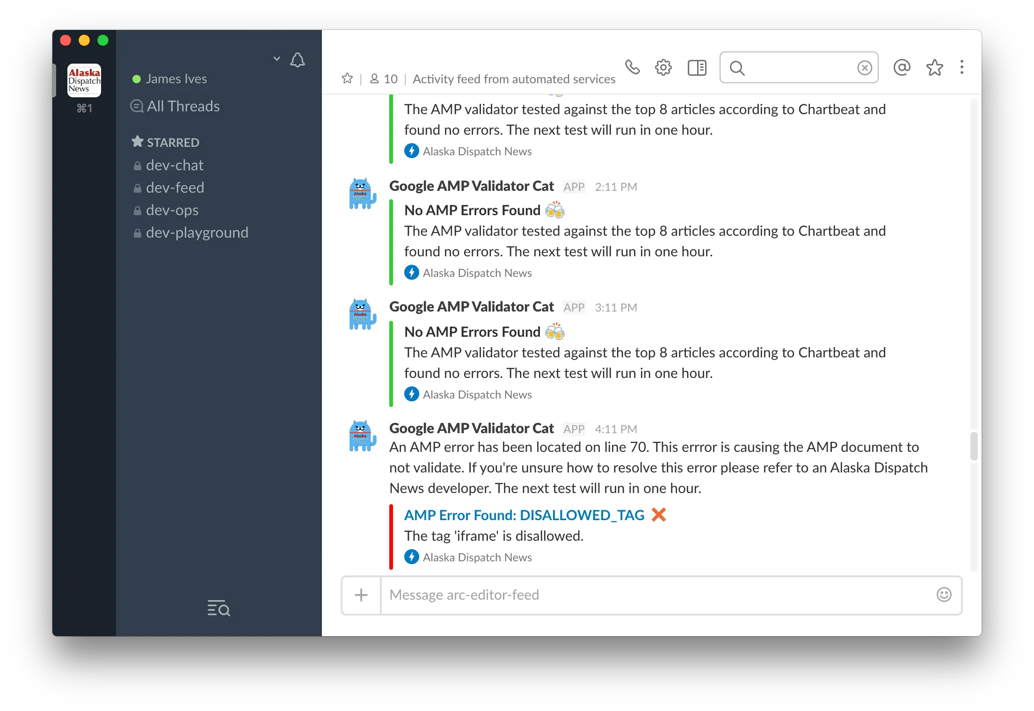Image resolution: width=1034 pixels, height=711 pixels.
Task: Expand the workspace menu chevron
Action: point(277,58)
